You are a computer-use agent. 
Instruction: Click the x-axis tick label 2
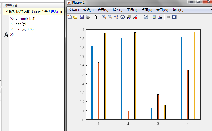(128, 123)
